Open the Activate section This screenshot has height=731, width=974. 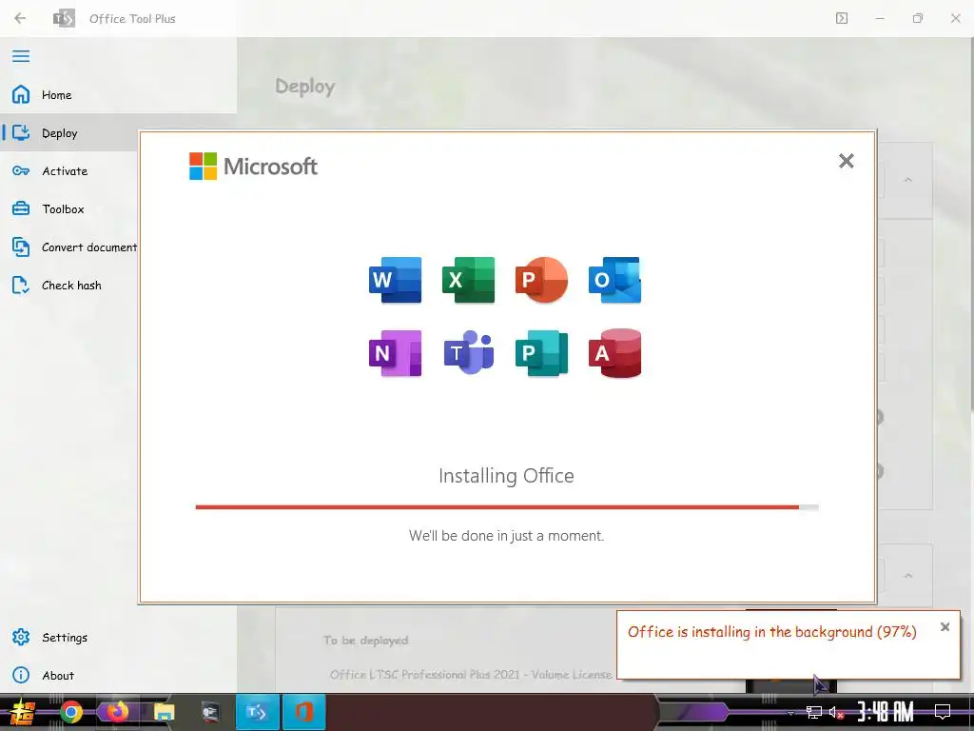(x=68, y=171)
